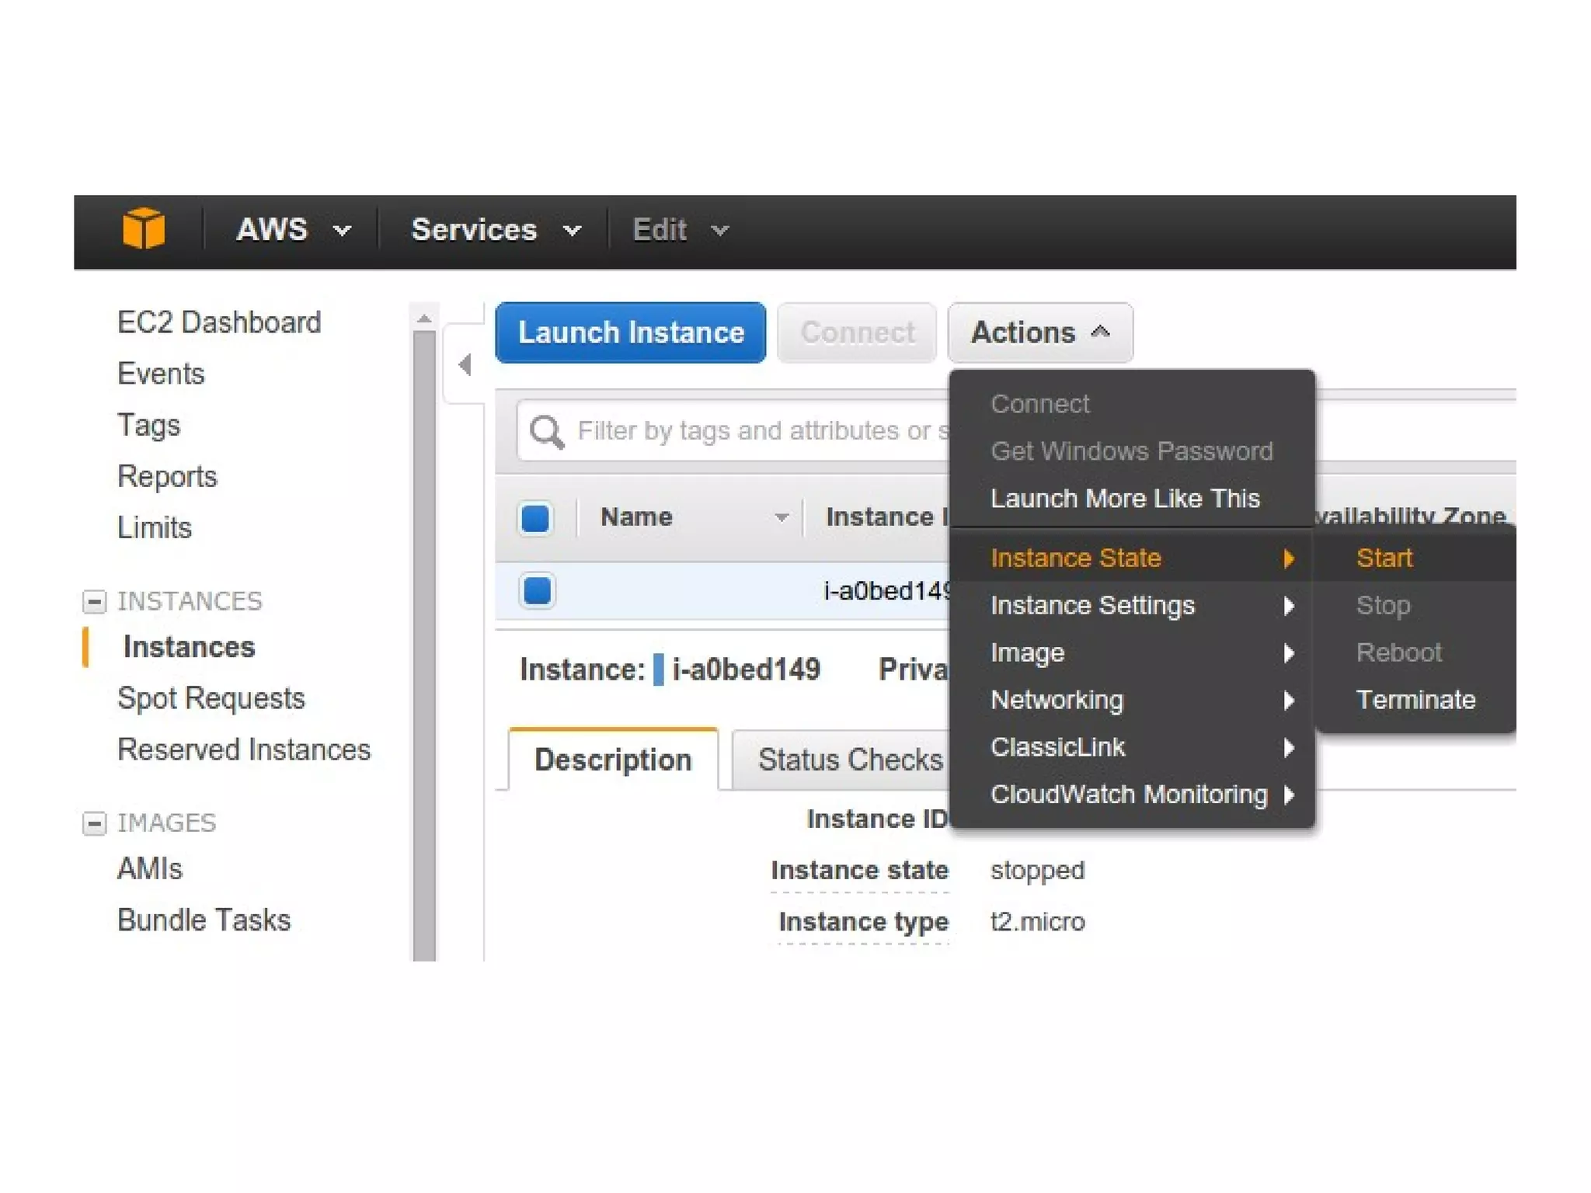This screenshot has height=1193, width=1591.
Task: Collapse the IMAGES section minus icon
Action: [94, 823]
